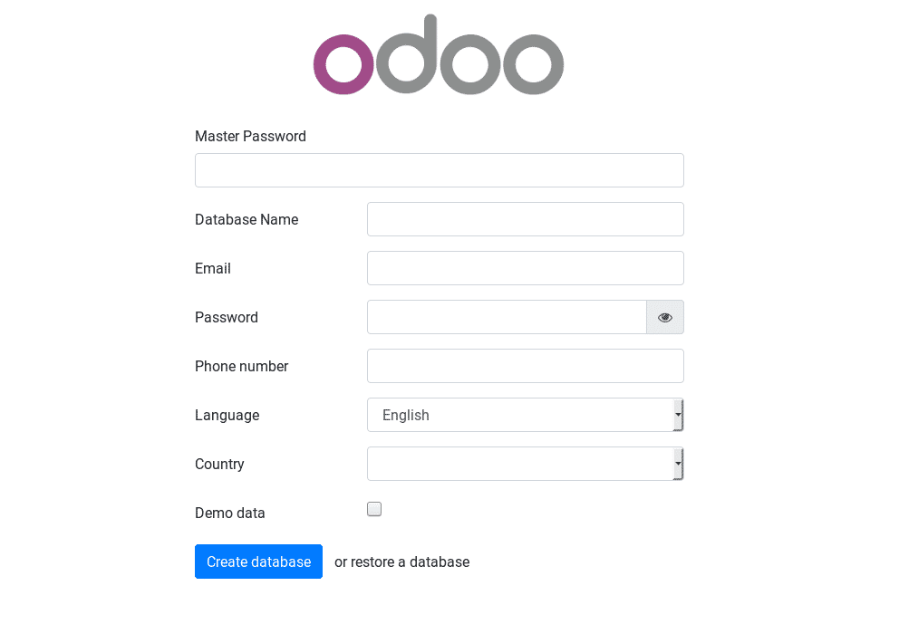The width and height of the screenshot is (899, 624).
Task: Click the Phone number input box
Action: (525, 366)
